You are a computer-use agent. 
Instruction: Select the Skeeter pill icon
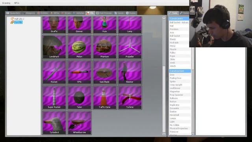pos(130,72)
